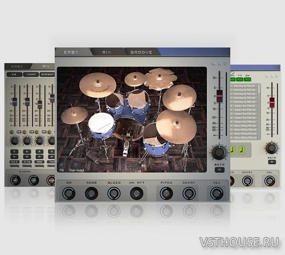285x255 pixels.
Task: Click the rightmost green note button in groove window
Action: click(x=242, y=150)
